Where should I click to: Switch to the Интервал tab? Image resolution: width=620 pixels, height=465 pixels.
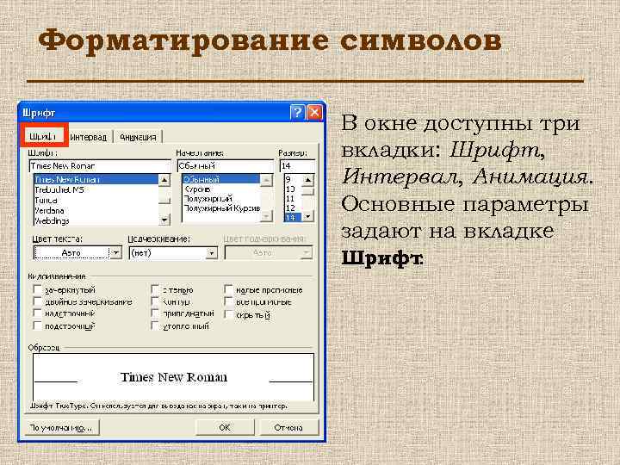(x=89, y=137)
